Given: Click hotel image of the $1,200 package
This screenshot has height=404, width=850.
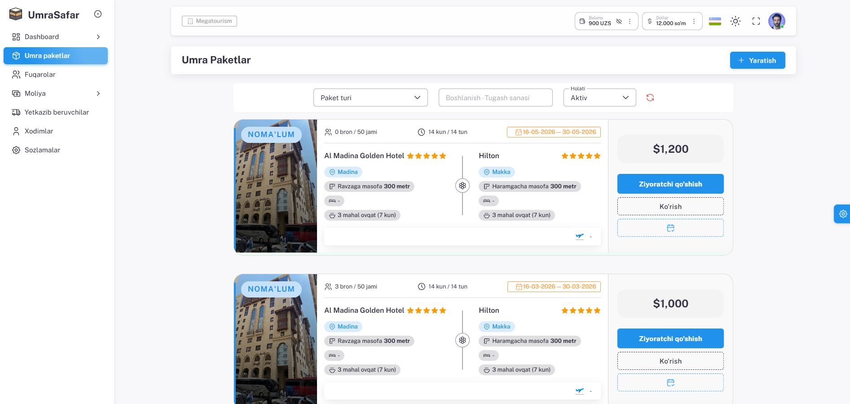Looking at the screenshot, I should [x=276, y=186].
